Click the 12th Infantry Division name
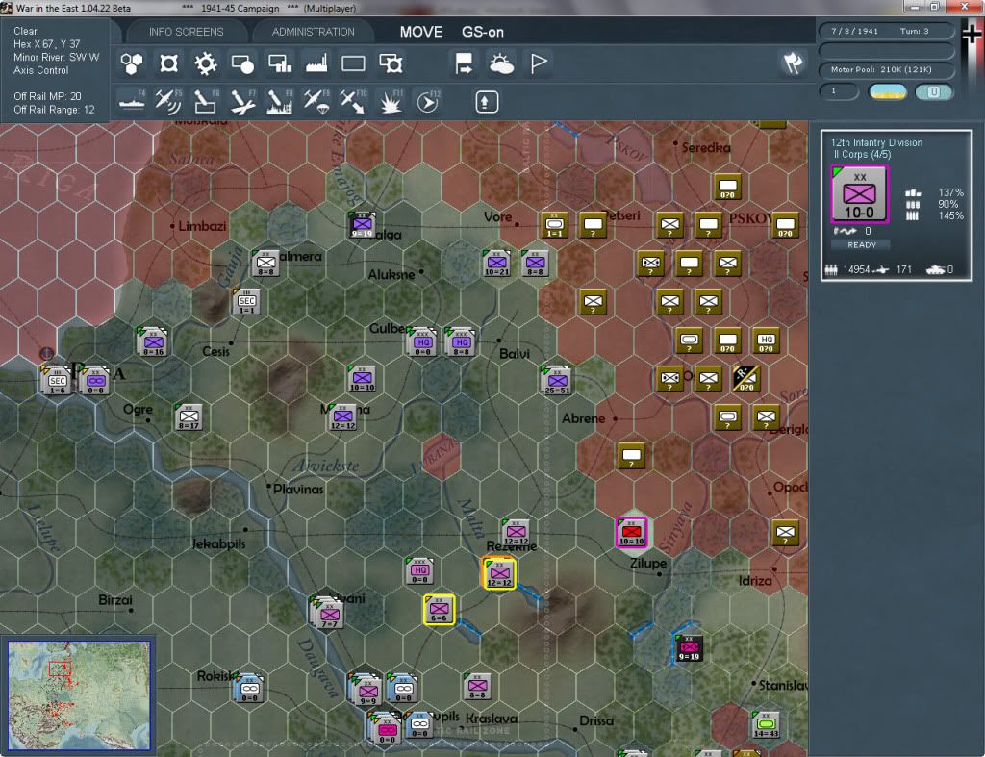 coord(876,142)
